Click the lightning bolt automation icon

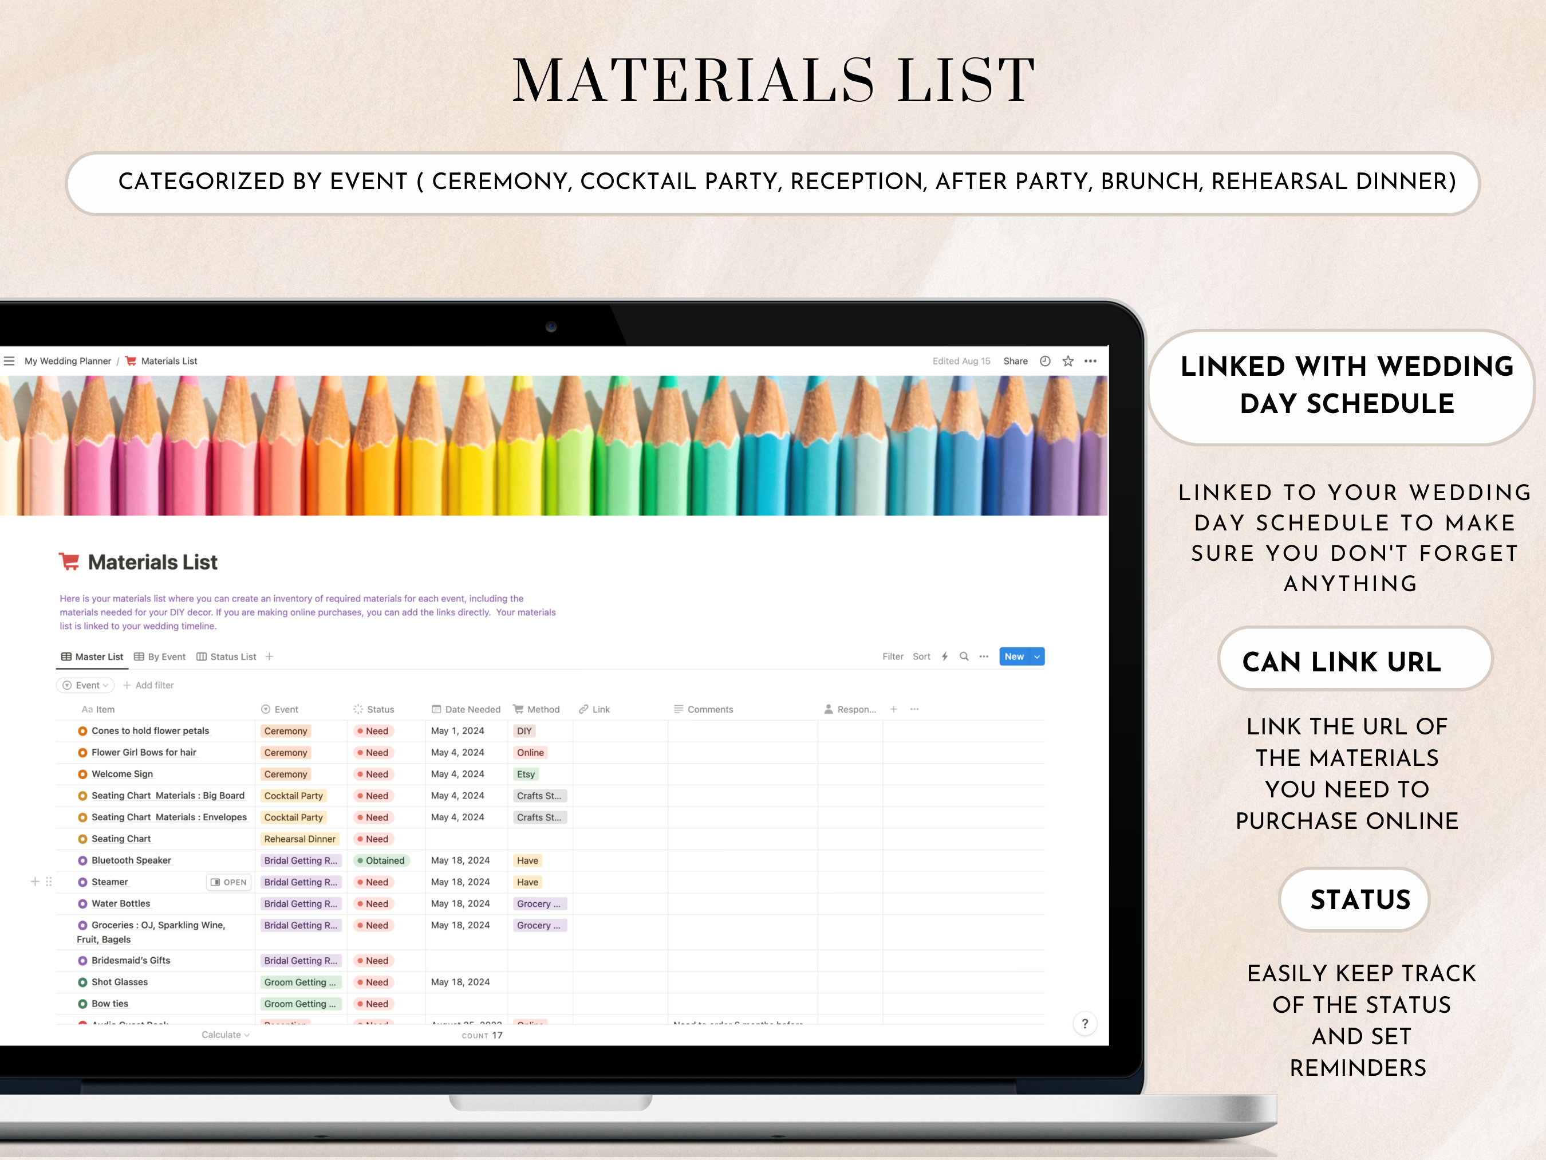point(944,656)
